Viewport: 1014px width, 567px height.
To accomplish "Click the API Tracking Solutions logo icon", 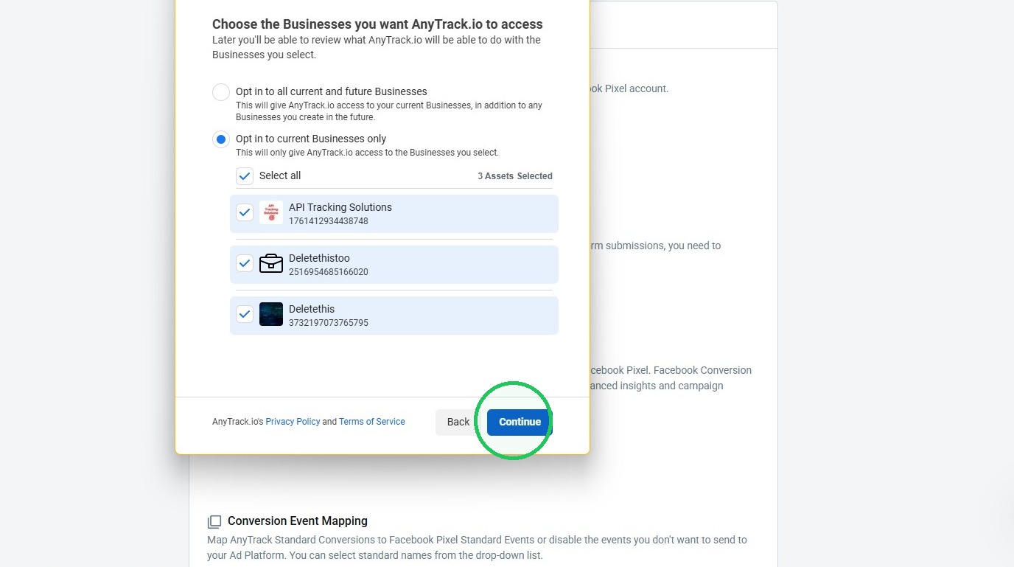I will pyautogui.click(x=271, y=212).
